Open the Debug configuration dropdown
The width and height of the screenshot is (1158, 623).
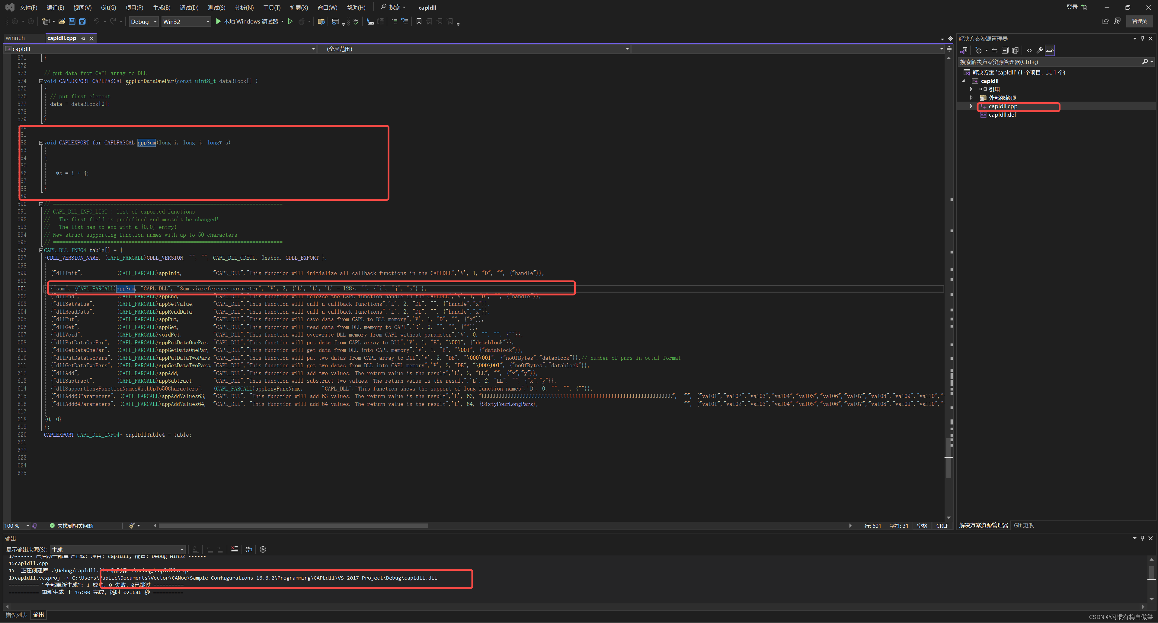[143, 21]
